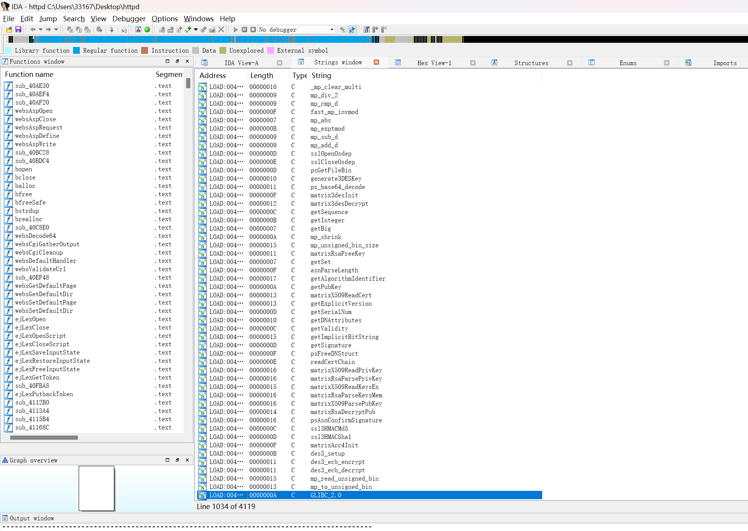
Task: Expand the jump forward history arrow
Action: pos(56,30)
